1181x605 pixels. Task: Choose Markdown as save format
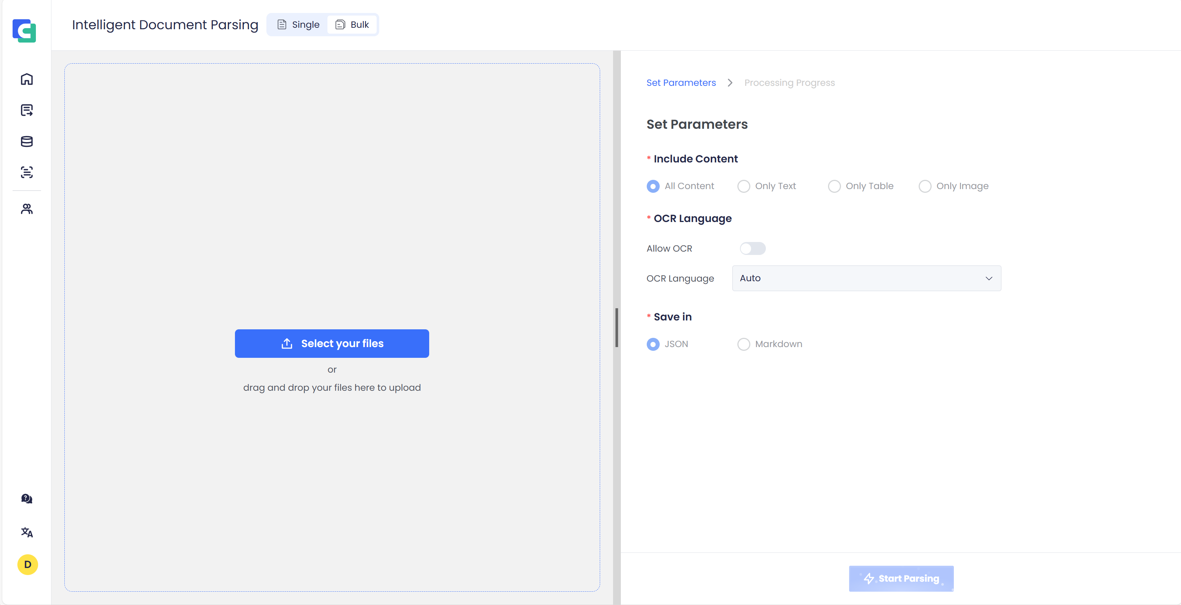click(x=744, y=344)
